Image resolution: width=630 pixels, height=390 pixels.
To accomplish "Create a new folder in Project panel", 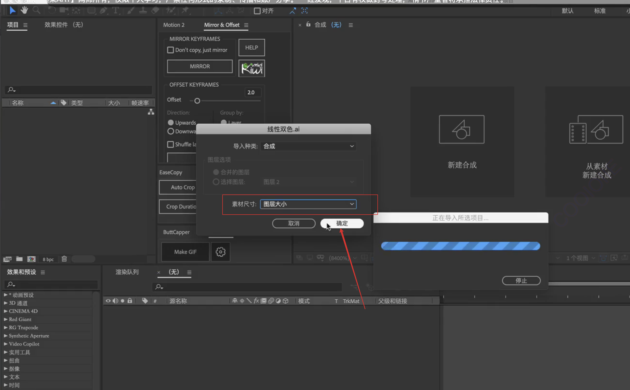I will (19, 259).
